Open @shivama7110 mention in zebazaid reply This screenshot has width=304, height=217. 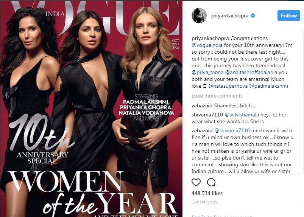[232, 131]
